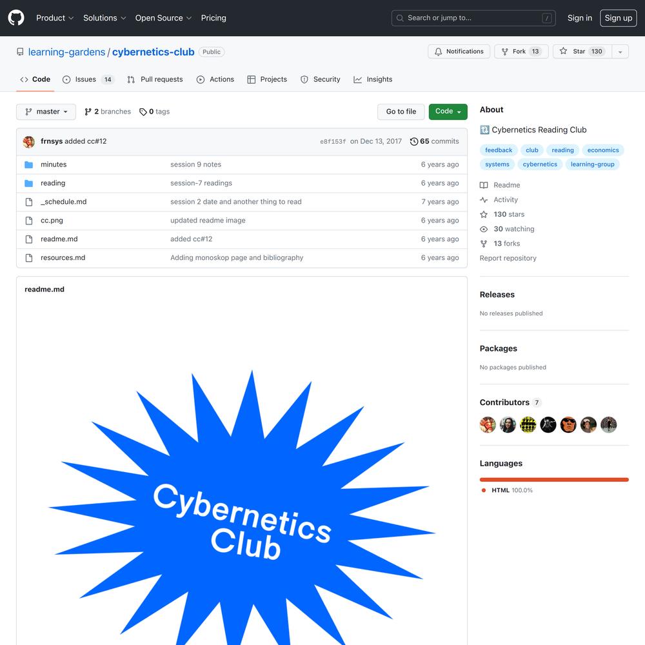
Task: Open the Adding monoskop page commit message
Action: (x=237, y=257)
